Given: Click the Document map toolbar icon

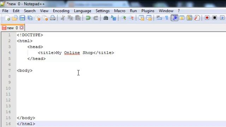Looking at the screenshot, I should tap(189, 18).
